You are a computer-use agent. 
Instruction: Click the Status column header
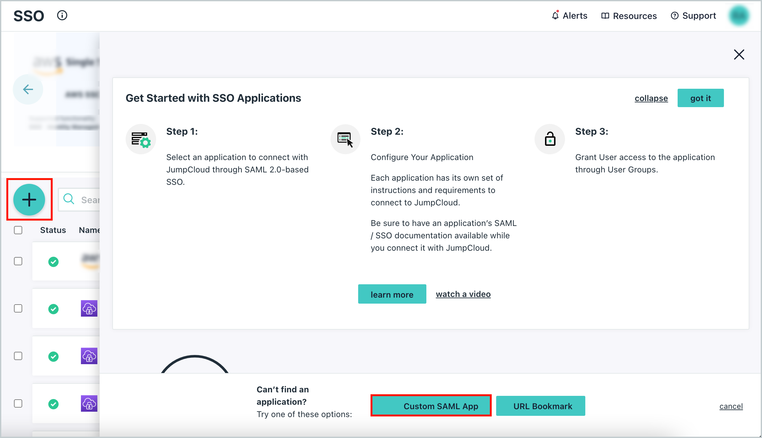pyautogui.click(x=53, y=230)
